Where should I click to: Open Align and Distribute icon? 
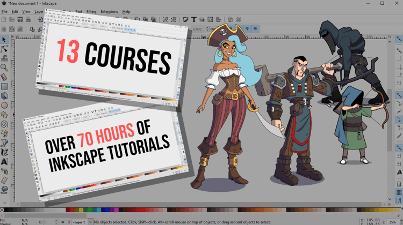pyautogui.click(x=219, y=19)
